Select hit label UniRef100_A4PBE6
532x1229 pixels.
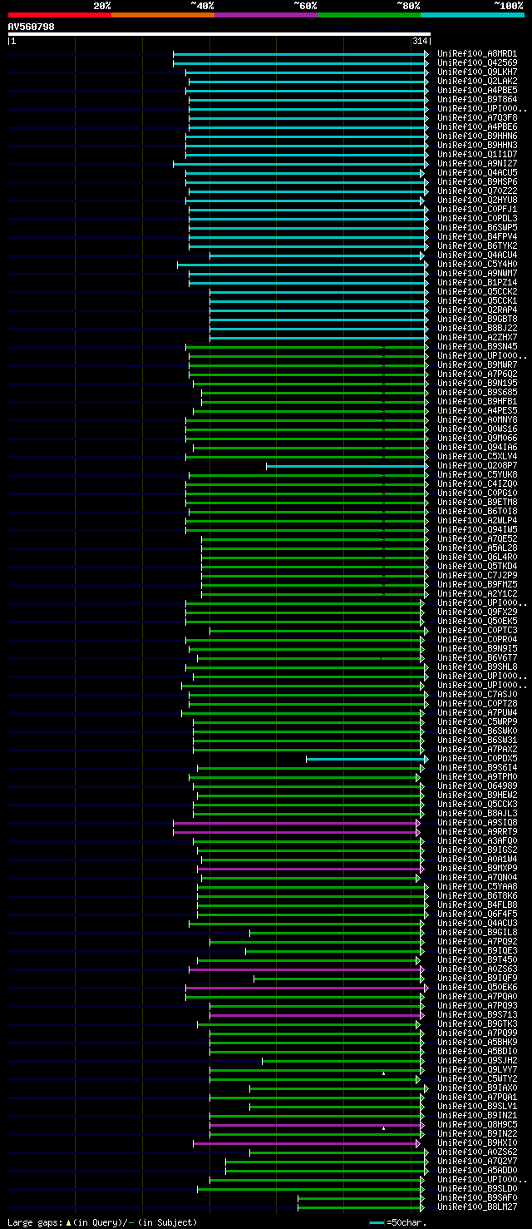click(477, 126)
